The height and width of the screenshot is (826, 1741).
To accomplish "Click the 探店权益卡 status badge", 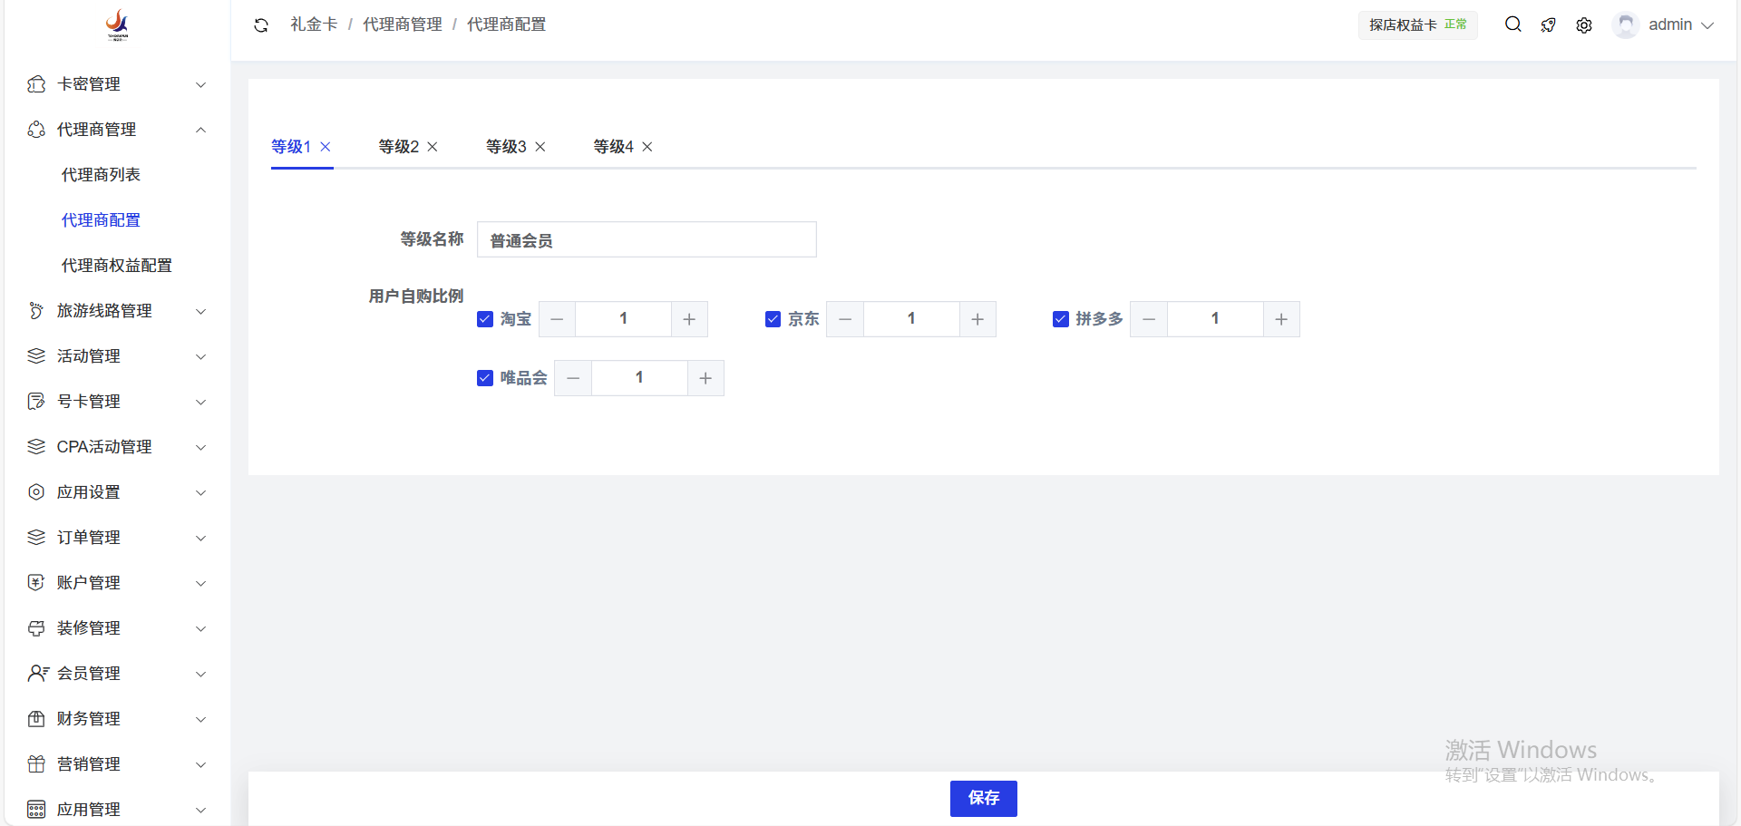I will click(1416, 25).
